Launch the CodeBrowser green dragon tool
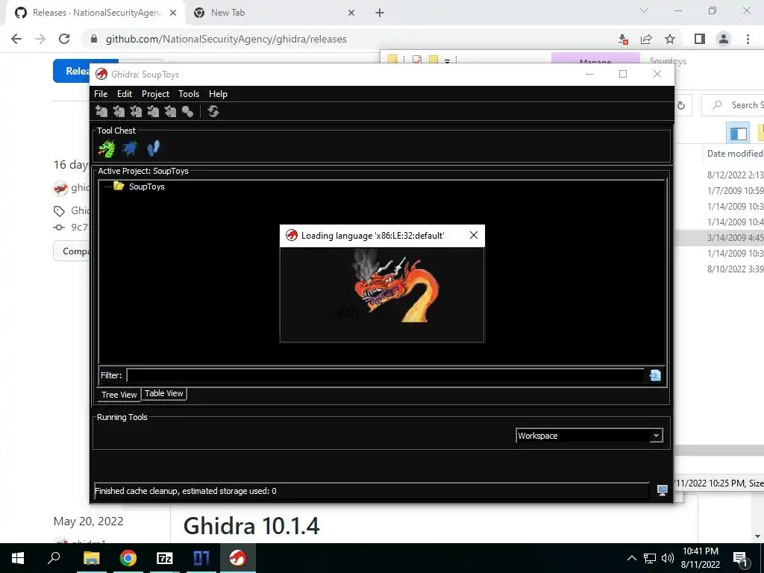The image size is (764, 573). [x=106, y=148]
